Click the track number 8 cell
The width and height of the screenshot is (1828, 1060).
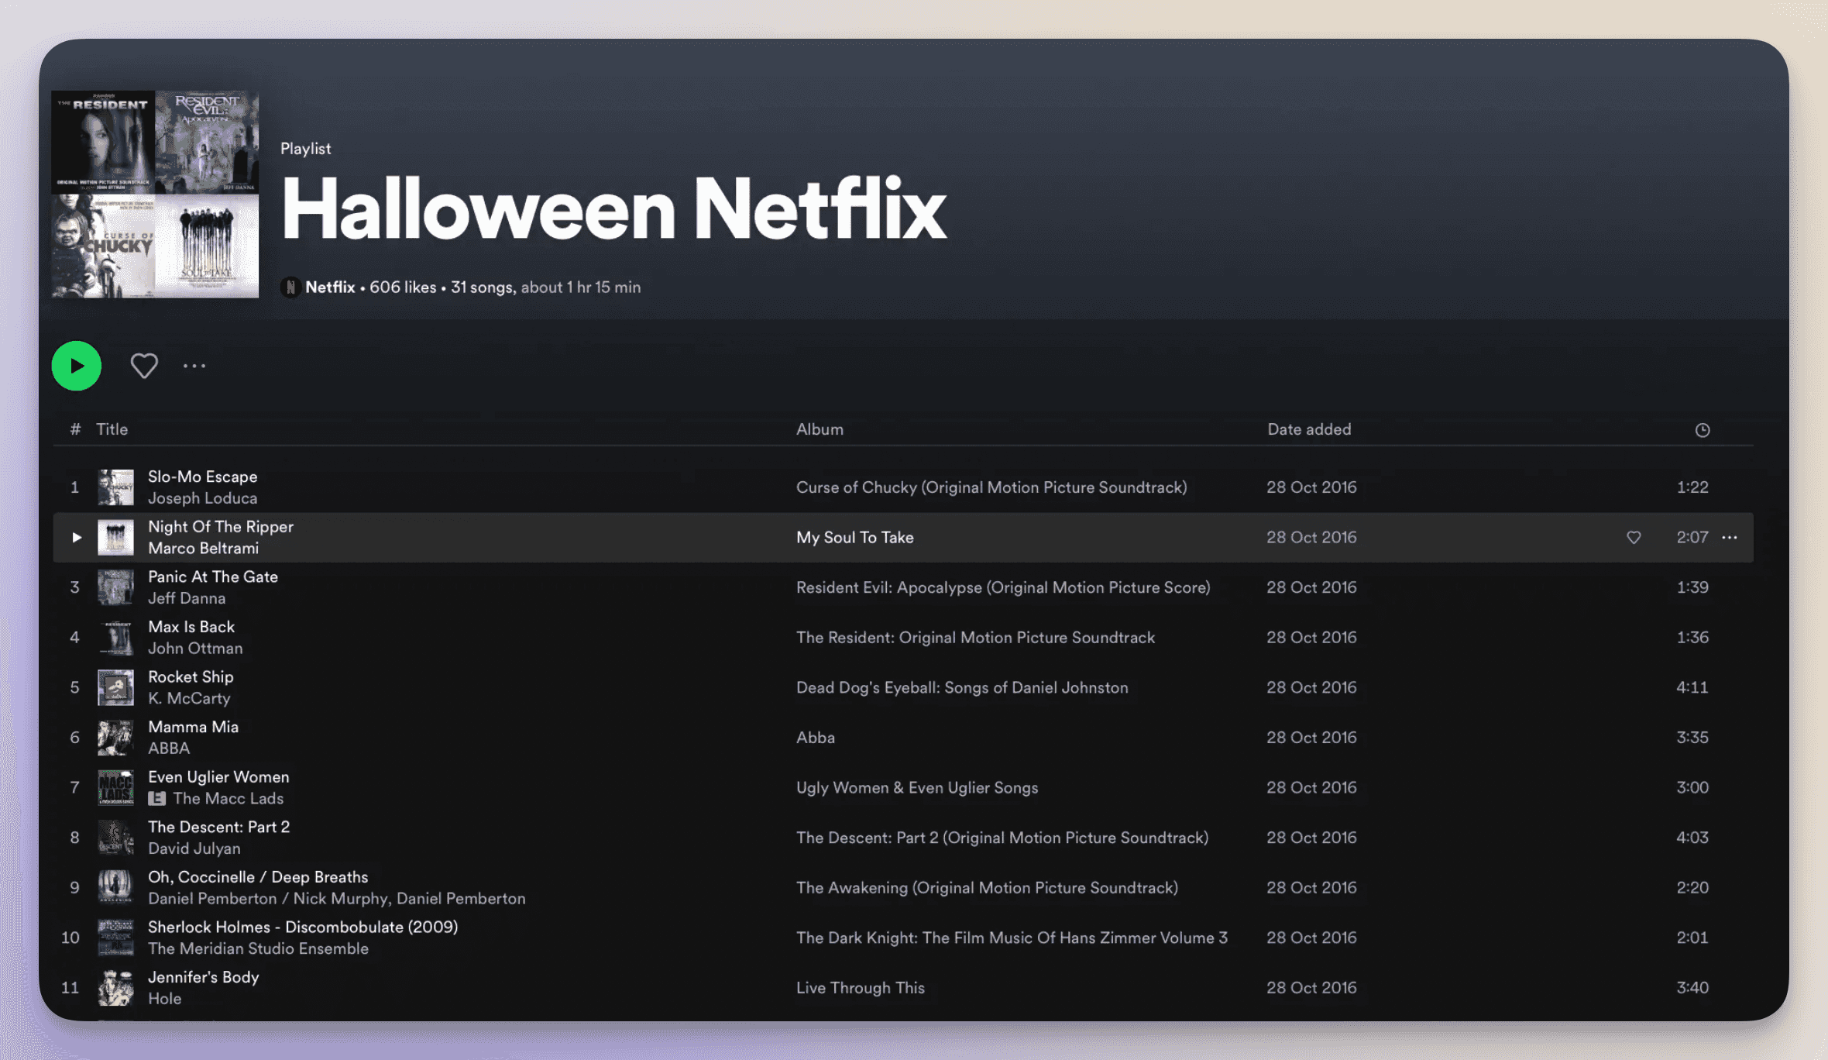pyautogui.click(x=74, y=838)
